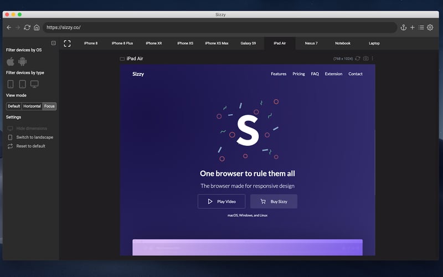Switch to Galaxy S9 tab
This screenshot has height=277, width=443.
(248, 43)
